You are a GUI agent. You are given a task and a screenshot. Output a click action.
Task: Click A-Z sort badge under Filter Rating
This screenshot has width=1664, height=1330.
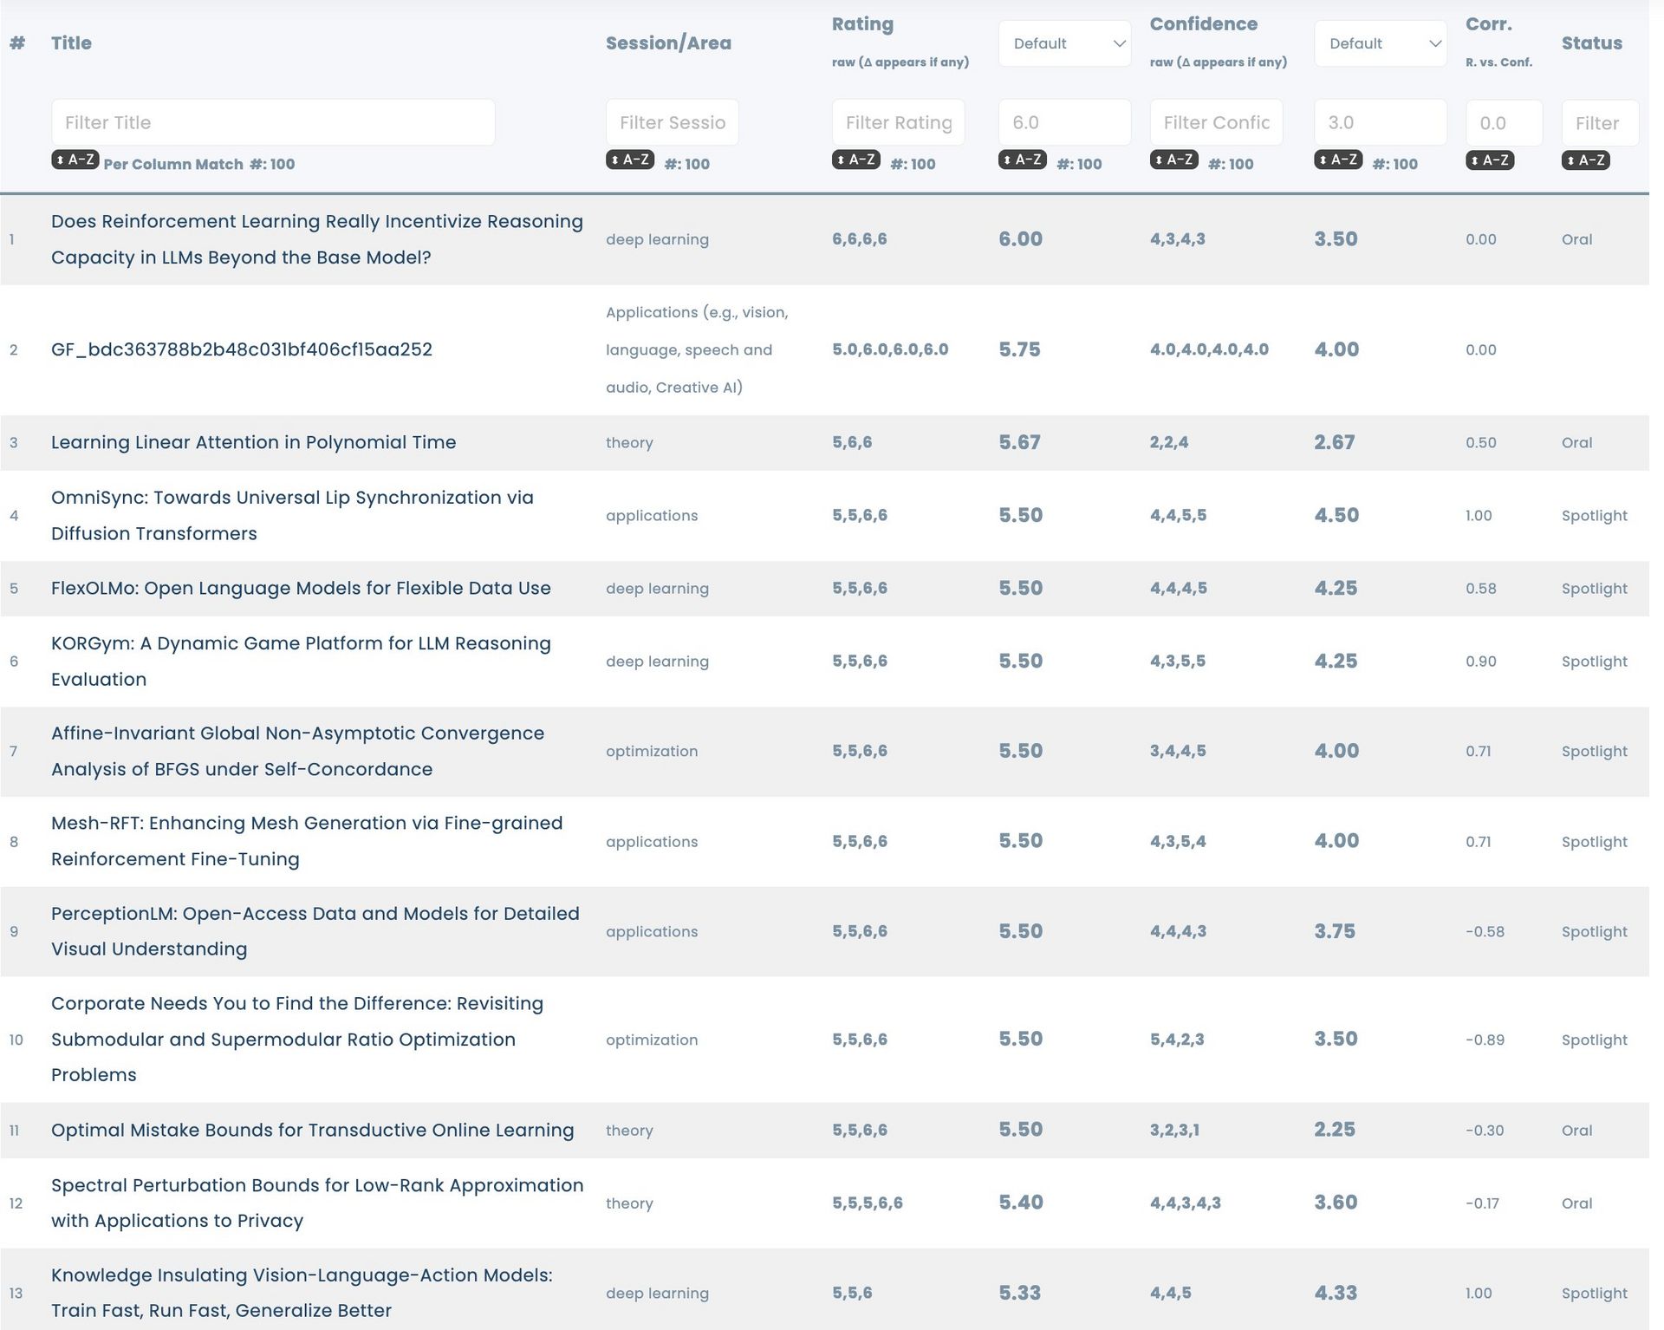(x=855, y=160)
